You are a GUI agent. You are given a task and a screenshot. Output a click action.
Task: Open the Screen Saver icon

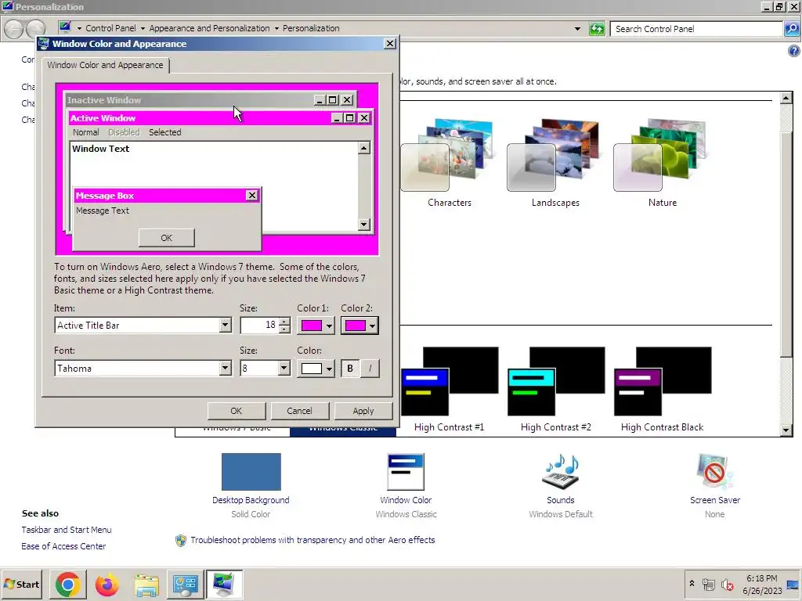pos(714,472)
